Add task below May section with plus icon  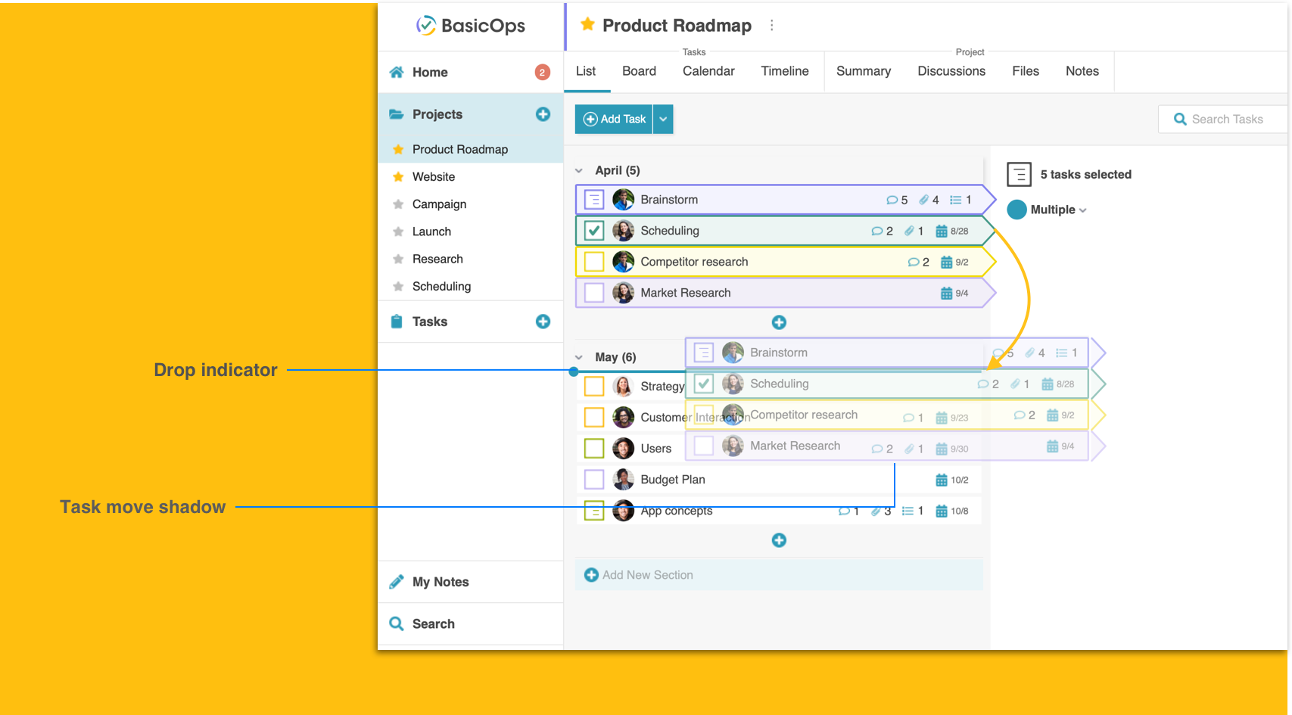tap(779, 540)
